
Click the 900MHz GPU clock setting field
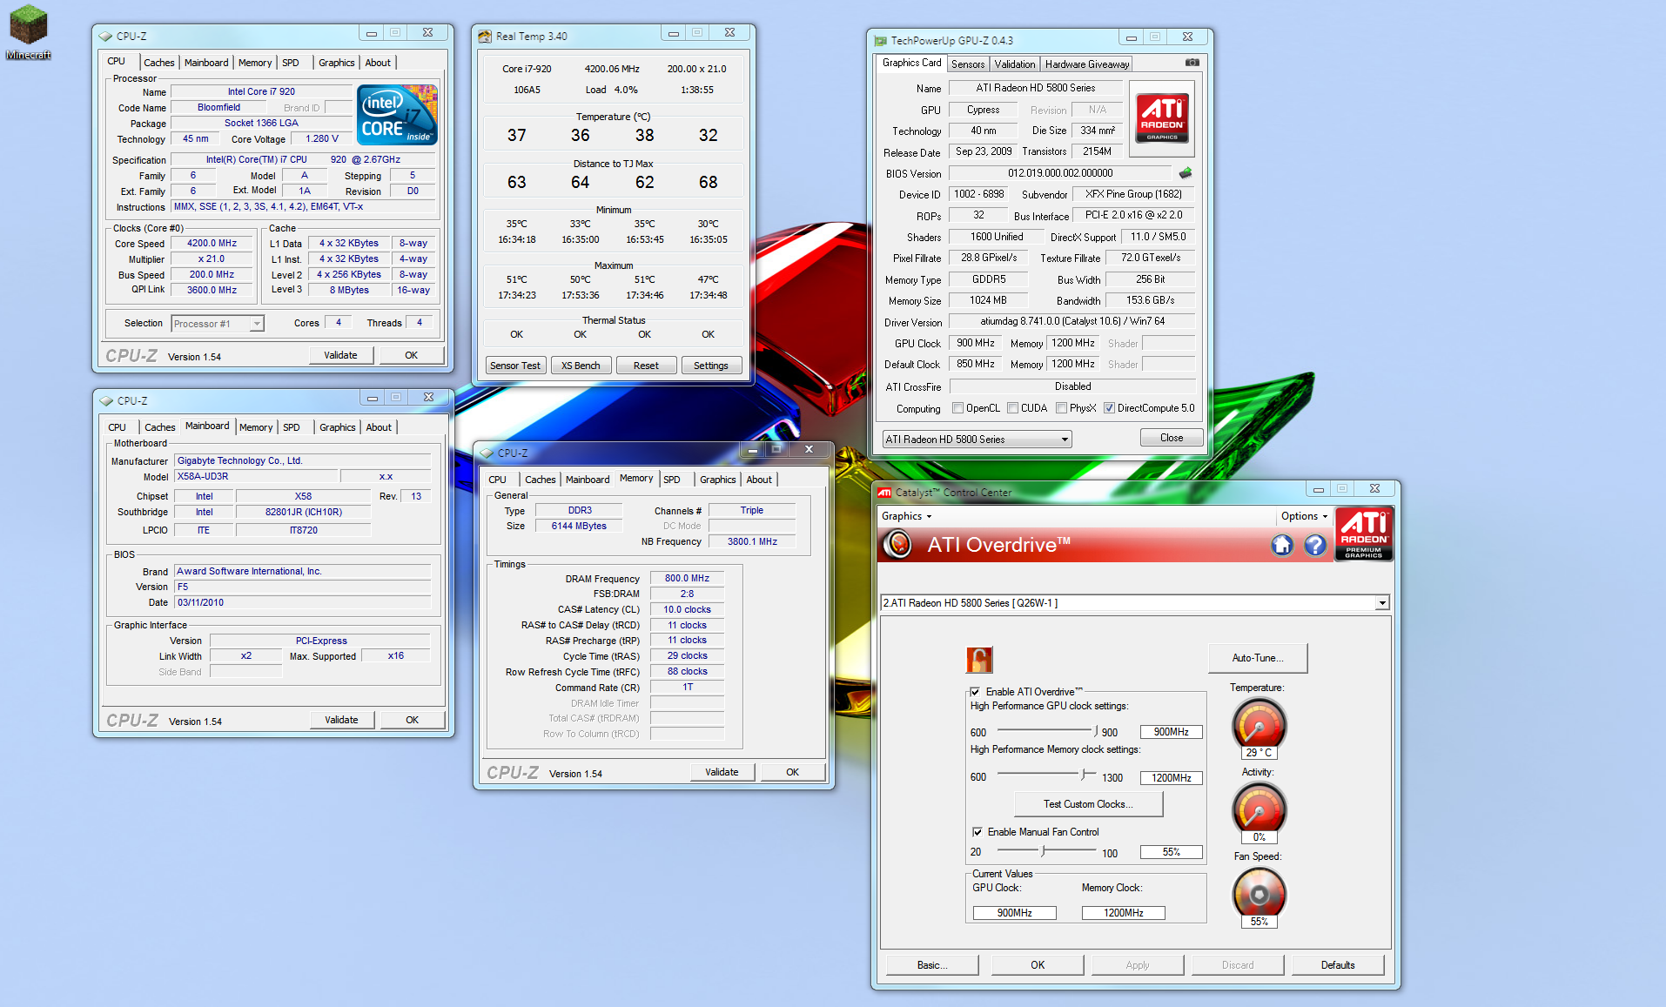pyautogui.click(x=1171, y=732)
